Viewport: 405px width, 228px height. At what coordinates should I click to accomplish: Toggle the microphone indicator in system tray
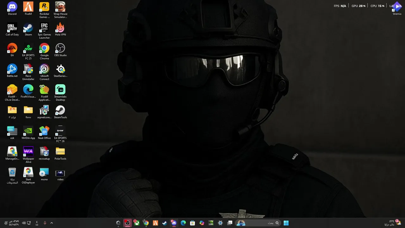click(x=45, y=223)
